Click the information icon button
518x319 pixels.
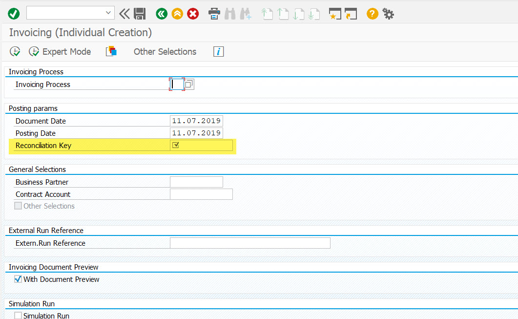pyautogui.click(x=218, y=51)
